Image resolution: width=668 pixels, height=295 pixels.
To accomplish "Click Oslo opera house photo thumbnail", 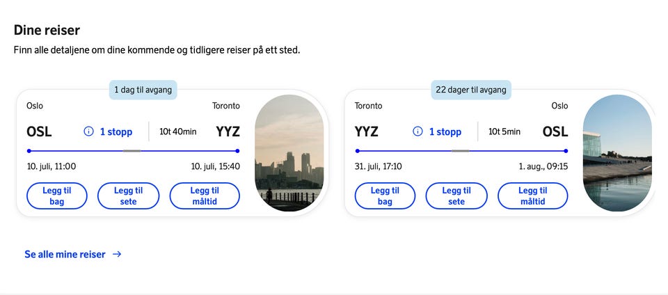I will pyautogui.click(x=617, y=153).
